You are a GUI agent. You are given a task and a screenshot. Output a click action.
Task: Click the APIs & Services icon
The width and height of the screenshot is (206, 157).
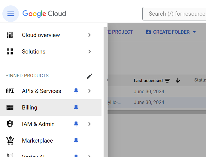click(10, 91)
